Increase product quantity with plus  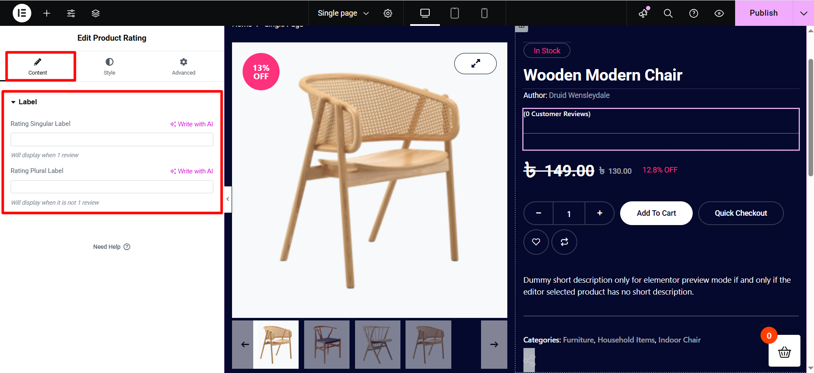tap(599, 213)
